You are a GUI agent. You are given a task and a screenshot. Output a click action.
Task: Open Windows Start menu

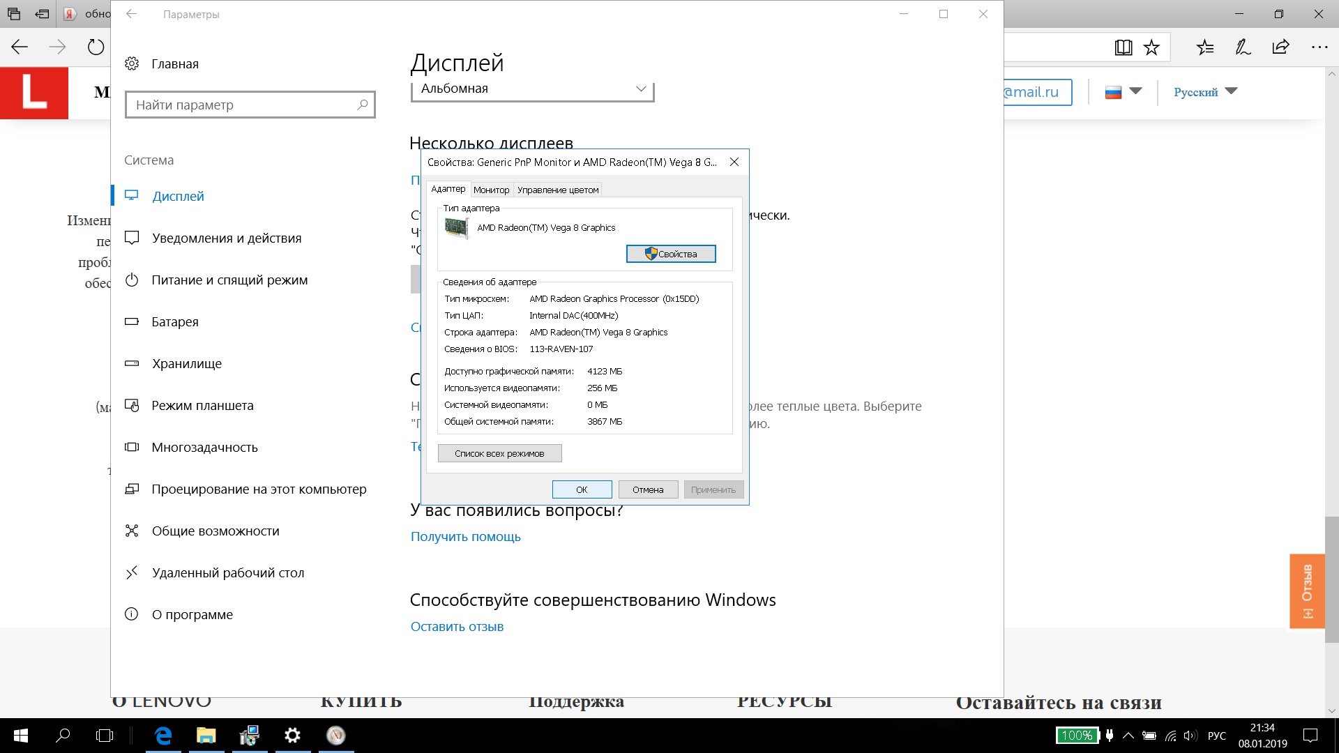pyautogui.click(x=21, y=736)
